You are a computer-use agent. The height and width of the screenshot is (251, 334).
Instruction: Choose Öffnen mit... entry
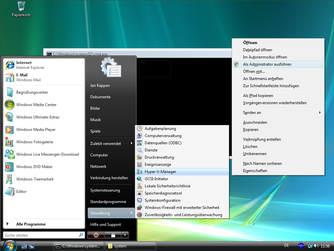point(278,71)
